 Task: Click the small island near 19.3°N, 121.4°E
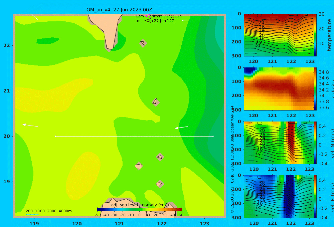tap(139, 166)
